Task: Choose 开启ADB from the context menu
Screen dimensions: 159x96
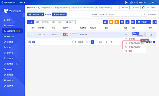Action: click(x=134, y=39)
